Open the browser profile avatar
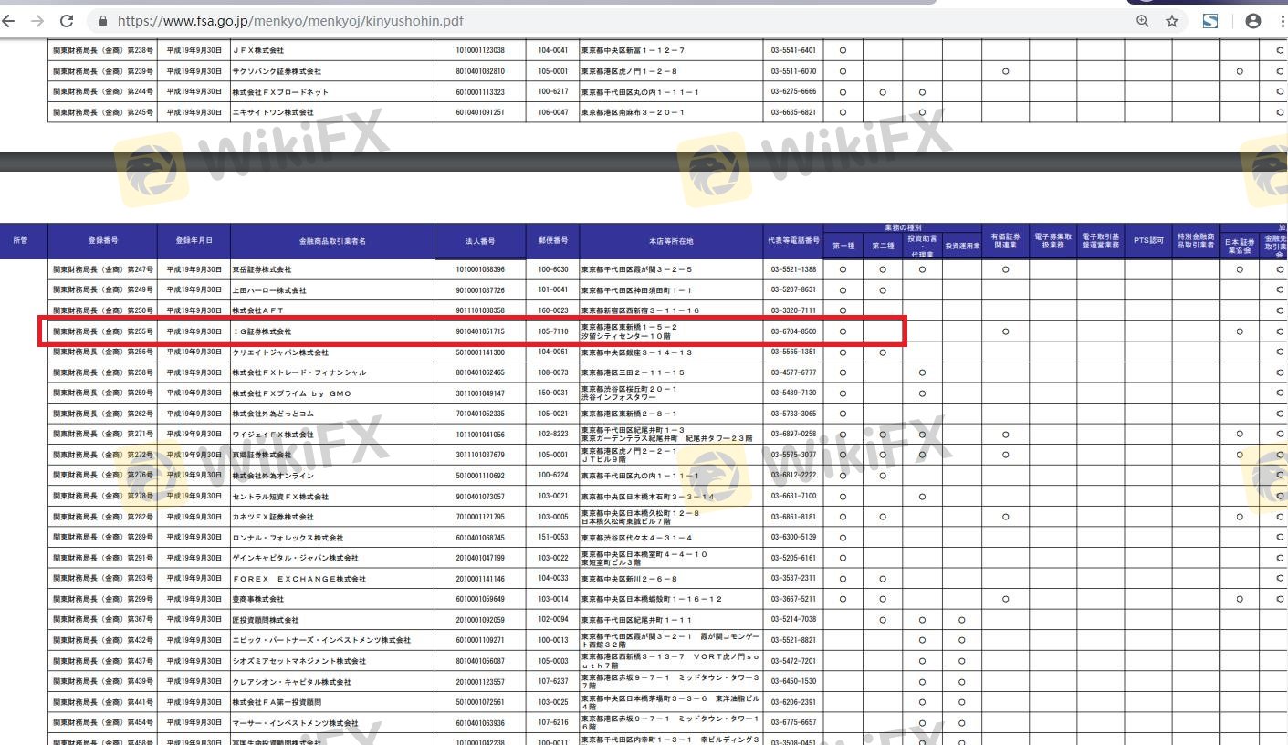The width and height of the screenshot is (1288, 745). pos(1253,20)
